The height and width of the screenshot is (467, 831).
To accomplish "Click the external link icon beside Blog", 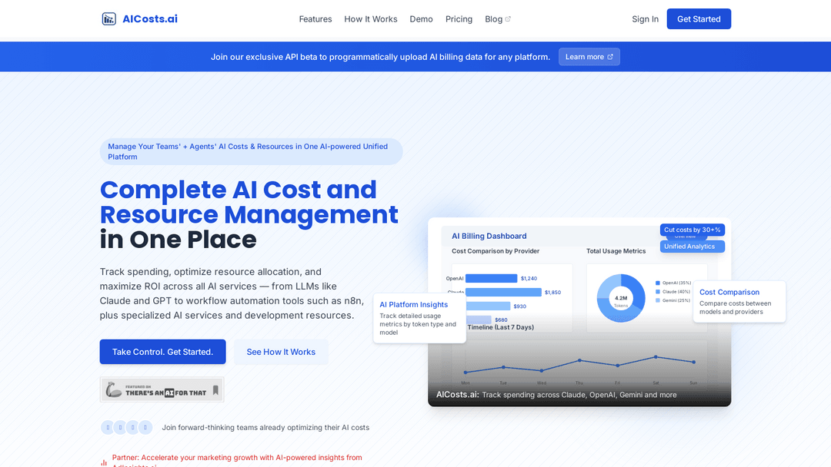I will (x=508, y=19).
